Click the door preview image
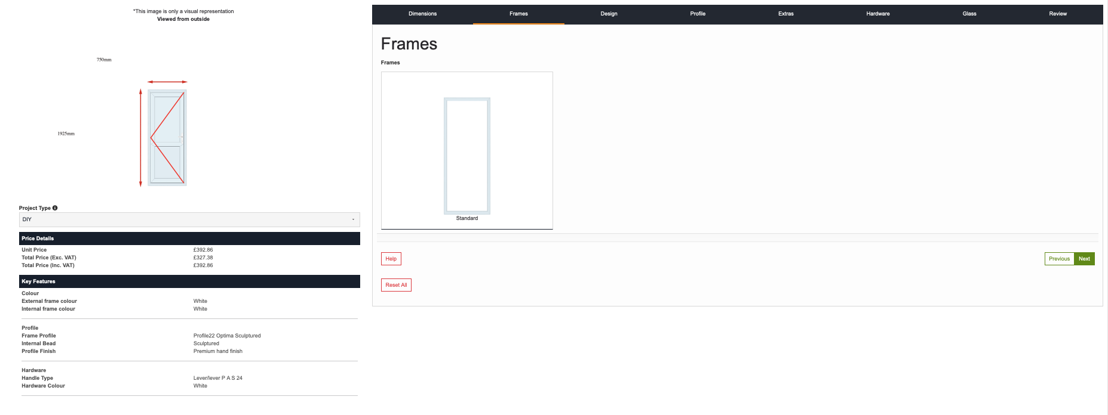The image size is (1108, 415). point(167,138)
